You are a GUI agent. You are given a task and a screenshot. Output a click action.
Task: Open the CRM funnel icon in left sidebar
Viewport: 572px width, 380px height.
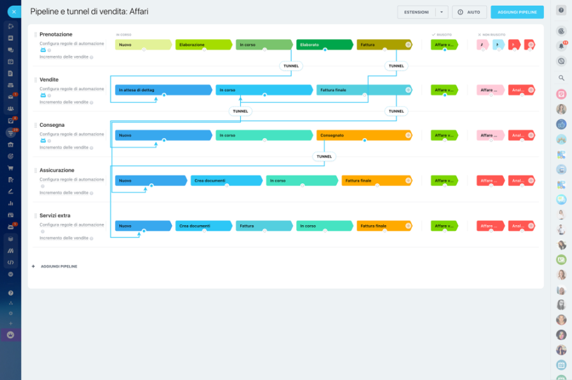point(11,133)
